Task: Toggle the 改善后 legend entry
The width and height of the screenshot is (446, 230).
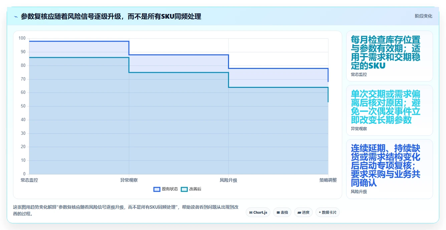Action: [x=191, y=189]
